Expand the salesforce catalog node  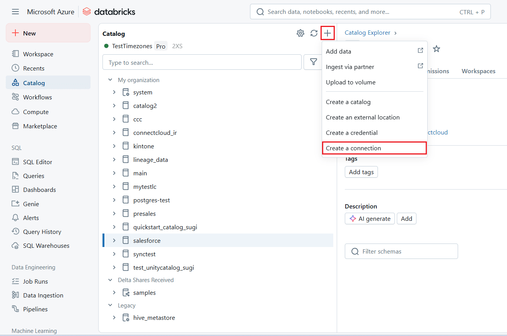(x=114, y=240)
